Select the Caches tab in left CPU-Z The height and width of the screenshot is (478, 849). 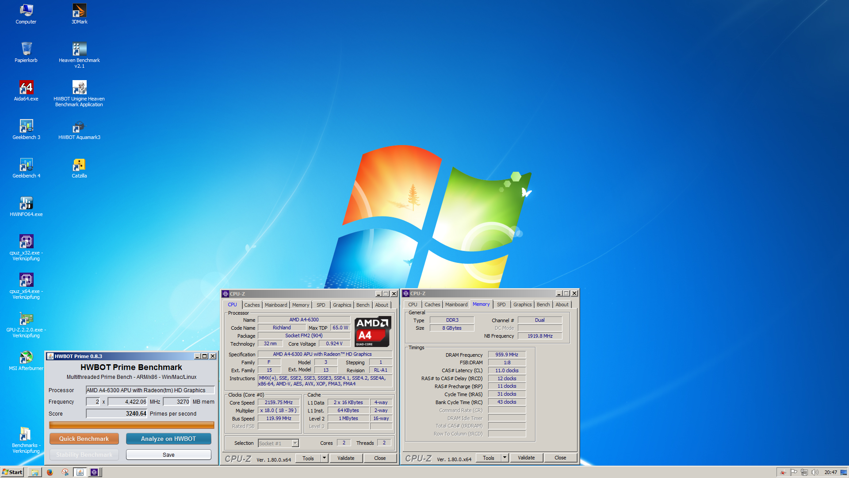click(x=252, y=305)
